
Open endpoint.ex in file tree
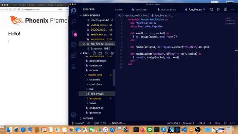pyautogui.click(x=96, y=108)
